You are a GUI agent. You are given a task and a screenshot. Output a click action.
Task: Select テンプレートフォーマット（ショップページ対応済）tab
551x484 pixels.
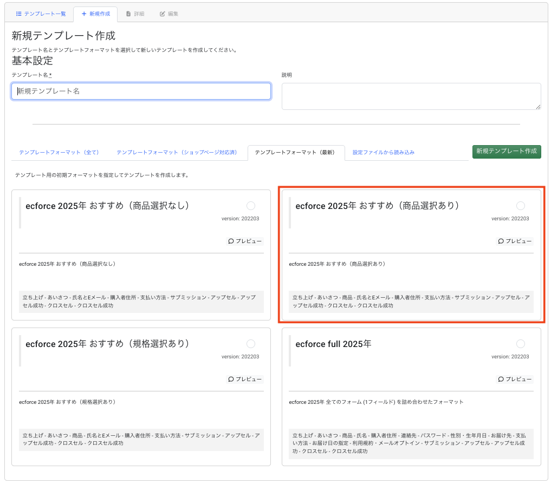[177, 153]
